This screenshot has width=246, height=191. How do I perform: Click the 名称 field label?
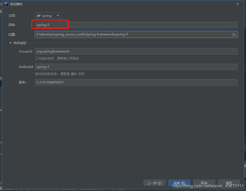12,25
